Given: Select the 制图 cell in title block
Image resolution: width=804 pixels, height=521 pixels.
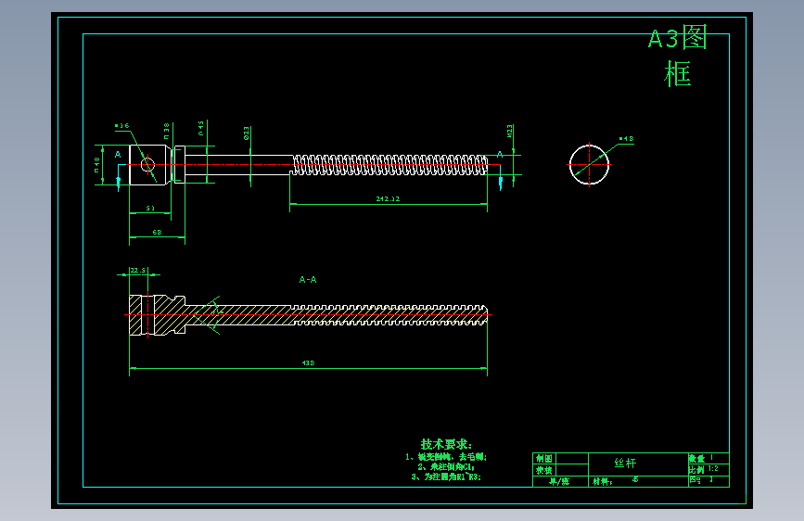Looking at the screenshot, I should click(x=544, y=459).
